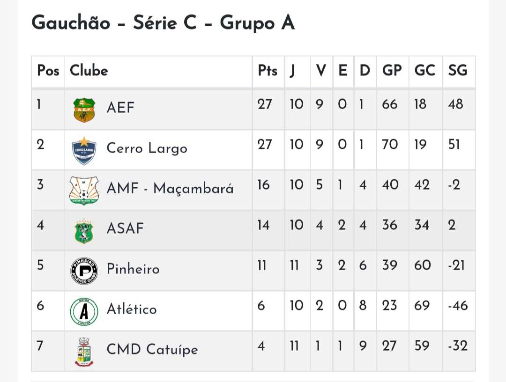Click the Atlético green circle logo
Screen dimensions: 506x382
(x=84, y=311)
